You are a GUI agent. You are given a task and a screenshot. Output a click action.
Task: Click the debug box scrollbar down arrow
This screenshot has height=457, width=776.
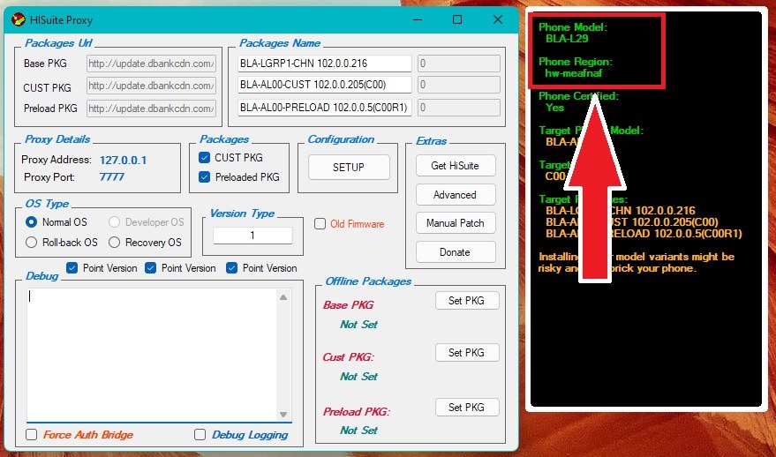(283, 415)
